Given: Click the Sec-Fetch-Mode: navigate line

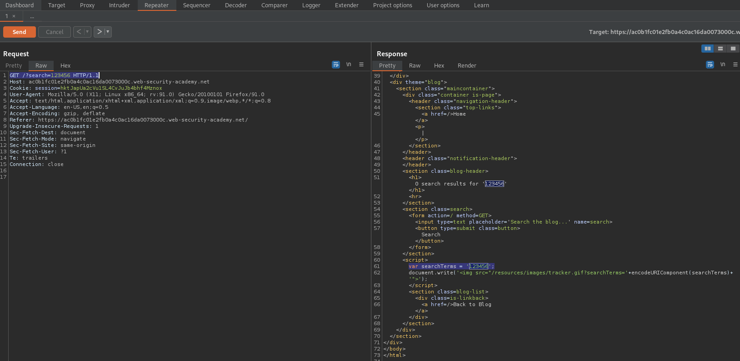Looking at the screenshot, I should pyautogui.click(x=48, y=139).
